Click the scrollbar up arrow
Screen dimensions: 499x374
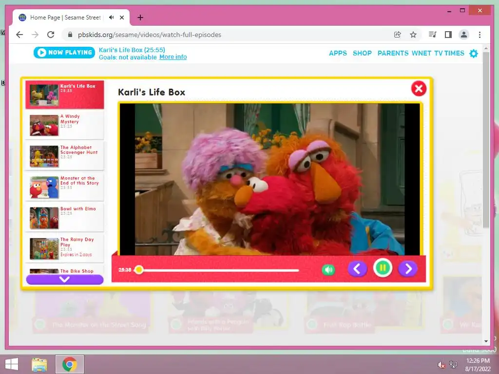pyautogui.click(x=486, y=49)
